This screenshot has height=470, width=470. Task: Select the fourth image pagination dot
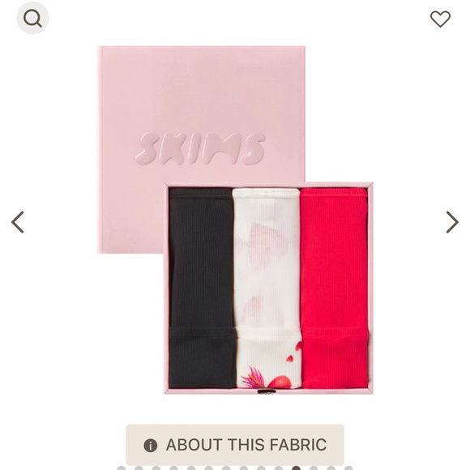click(174, 468)
